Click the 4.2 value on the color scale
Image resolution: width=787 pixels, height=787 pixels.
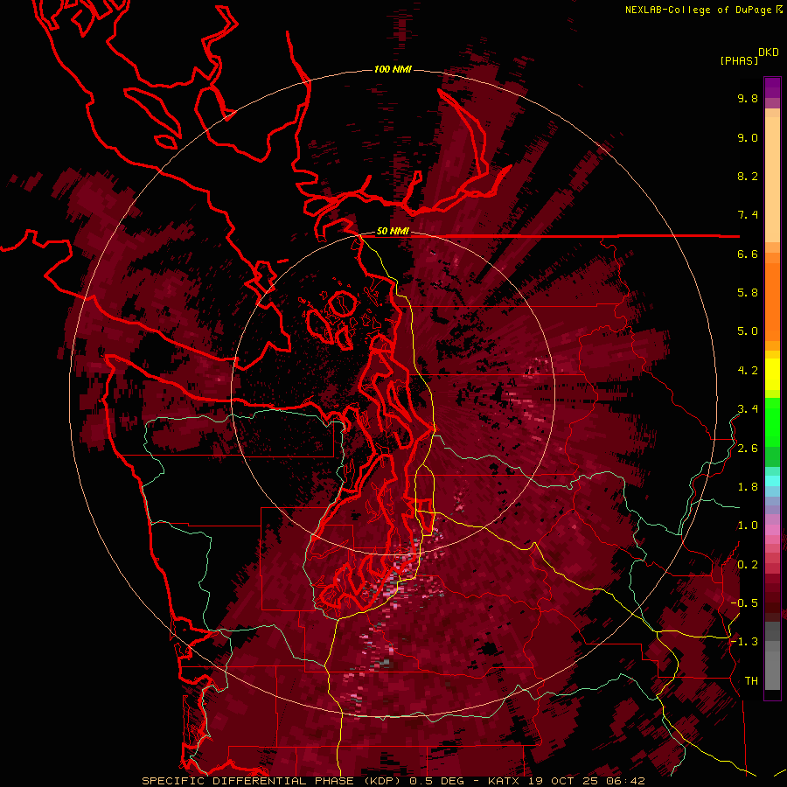748,371
